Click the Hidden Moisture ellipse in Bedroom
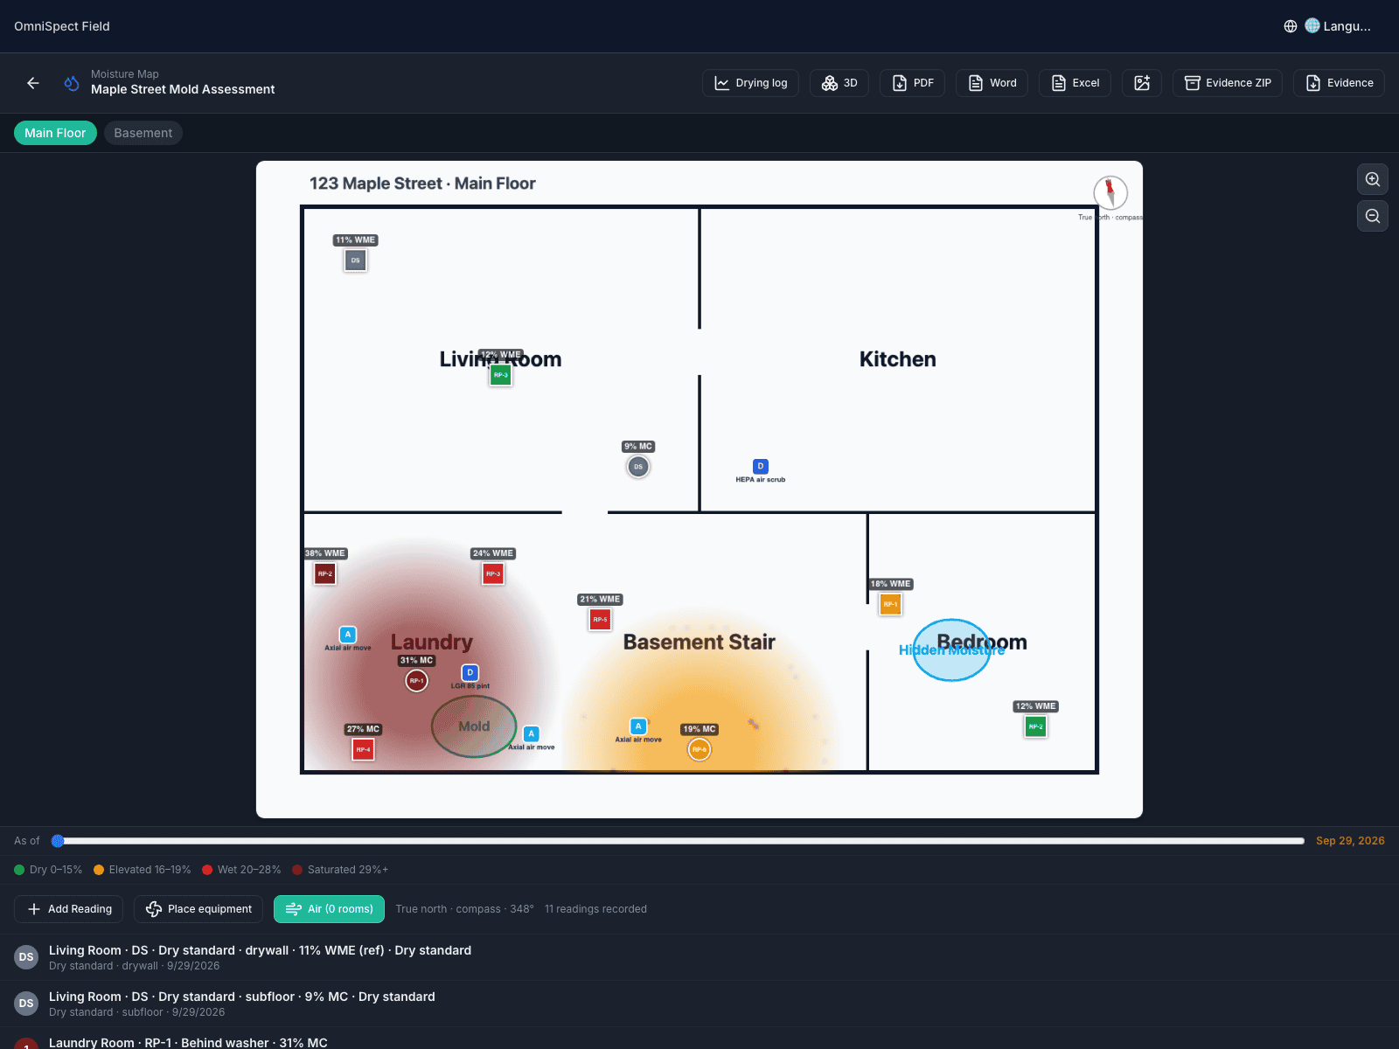The image size is (1399, 1049). pos(951,650)
